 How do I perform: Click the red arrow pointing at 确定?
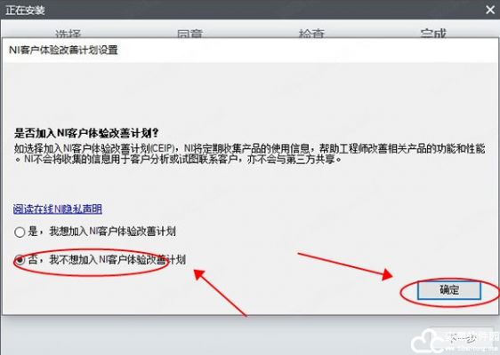point(345,266)
